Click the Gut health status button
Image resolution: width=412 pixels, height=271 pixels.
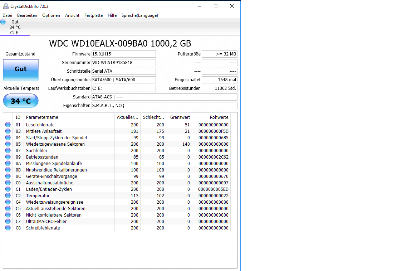pos(21,69)
